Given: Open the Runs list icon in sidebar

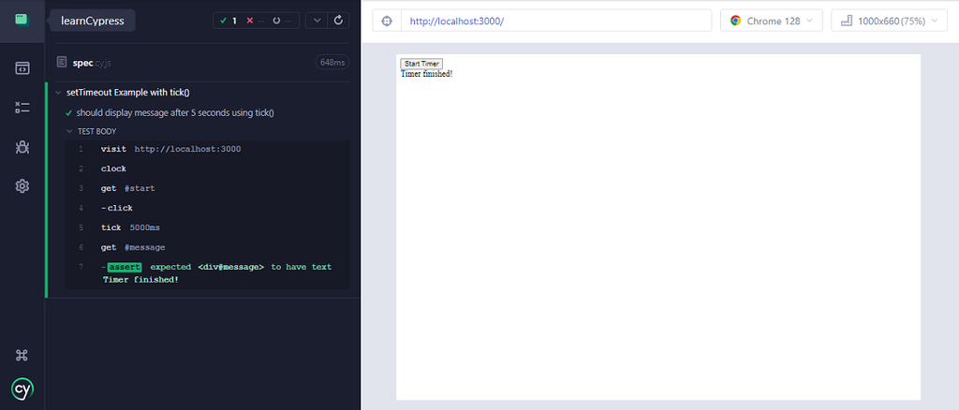Looking at the screenshot, I should coord(22,108).
